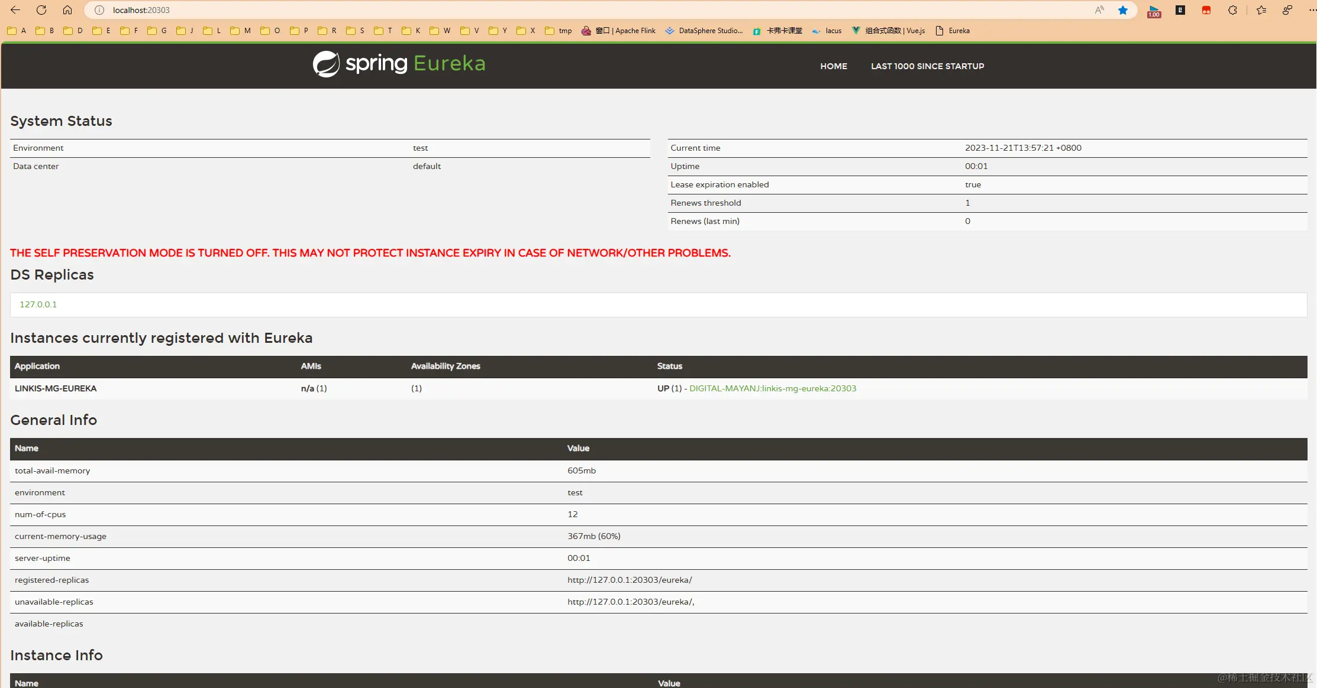
Task: Expand the W bookmark folder
Action: click(440, 31)
